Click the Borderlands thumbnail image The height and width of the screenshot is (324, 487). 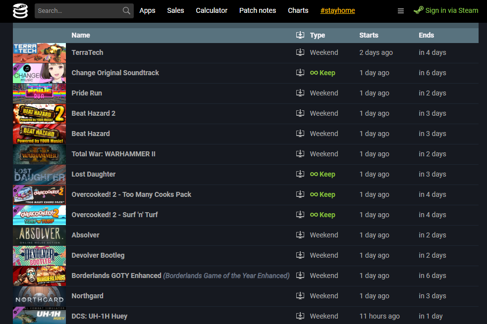pyautogui.click(x=40, y=276)
